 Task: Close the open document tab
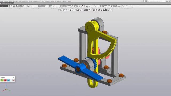click(13, 3)
